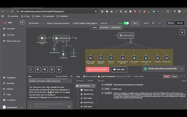Screen dimensions: 187x117
Task: Select the OpenAI Chat Model node
Action: [54, 49]
